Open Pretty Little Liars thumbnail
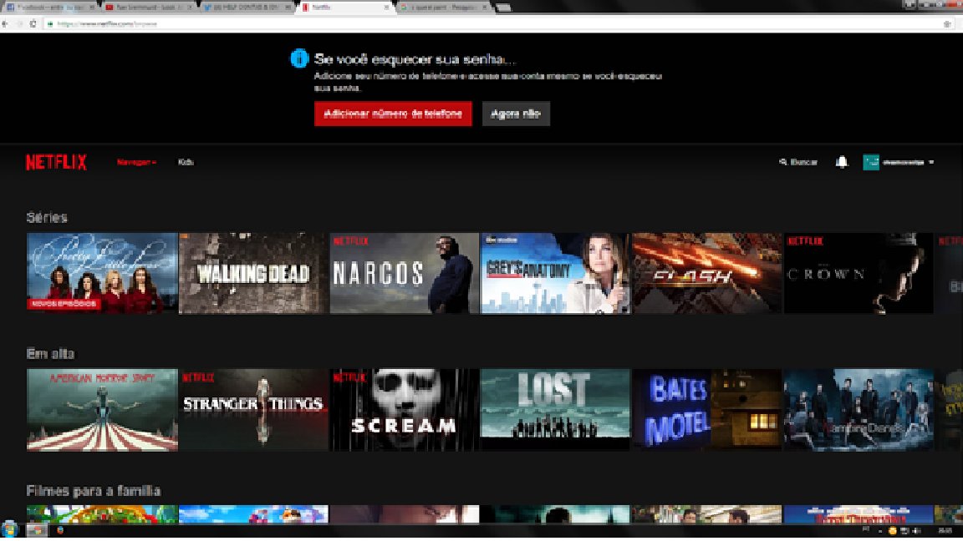 [102, 273]
